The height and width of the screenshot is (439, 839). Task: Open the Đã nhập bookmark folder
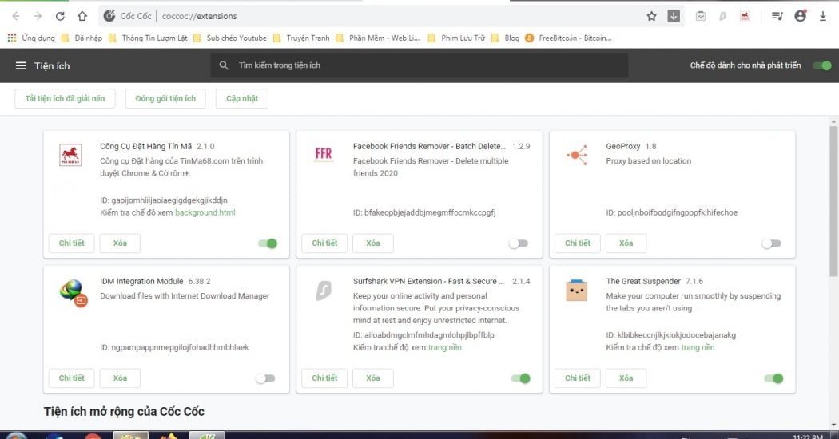[x=82, y=38]
